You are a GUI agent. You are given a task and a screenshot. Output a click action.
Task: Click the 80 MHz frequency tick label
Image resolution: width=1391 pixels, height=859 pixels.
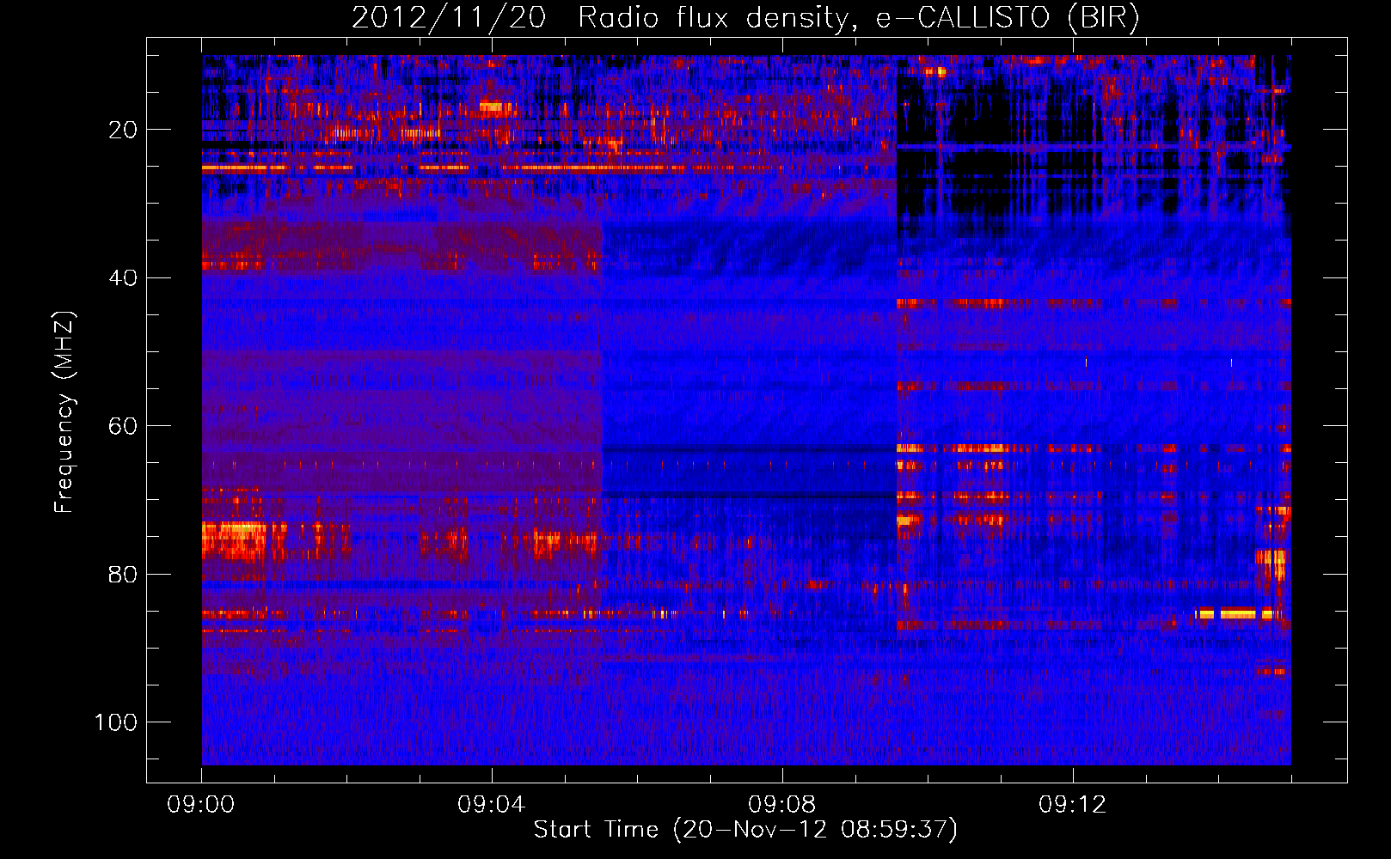tap(123, 574)
